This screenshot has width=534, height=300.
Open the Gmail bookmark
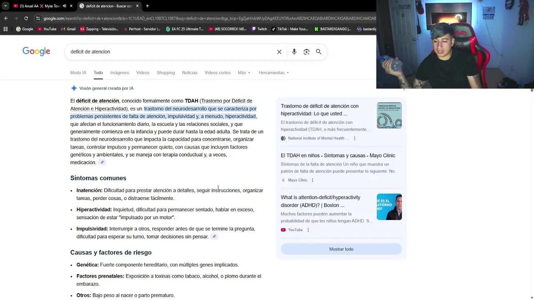coord(68,29)
